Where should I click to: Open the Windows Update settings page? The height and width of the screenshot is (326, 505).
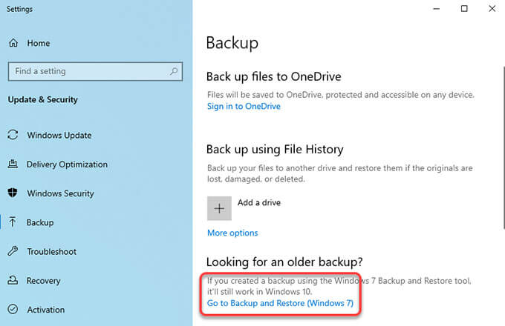coord(59,136)
